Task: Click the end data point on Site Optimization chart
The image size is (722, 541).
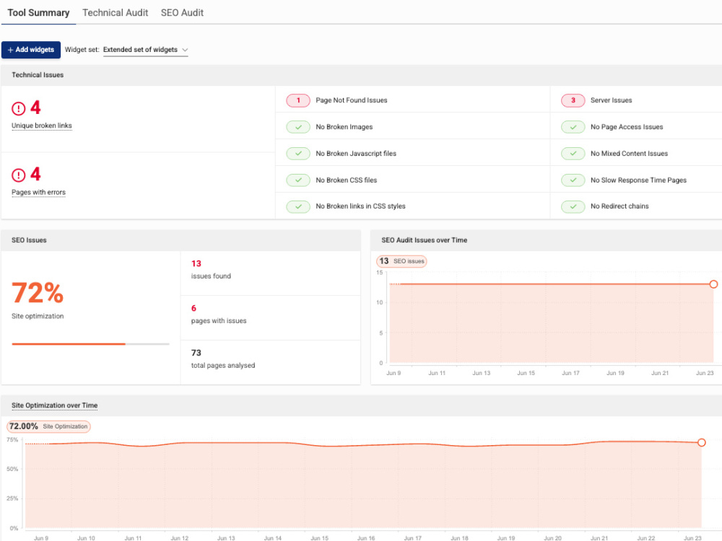Action: click(701, 443)
